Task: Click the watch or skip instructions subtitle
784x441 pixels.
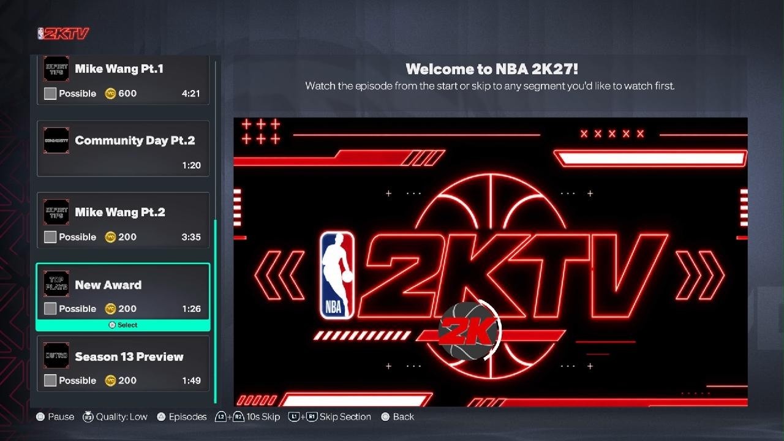Action: pyautogui.click(x=490, y=86)
